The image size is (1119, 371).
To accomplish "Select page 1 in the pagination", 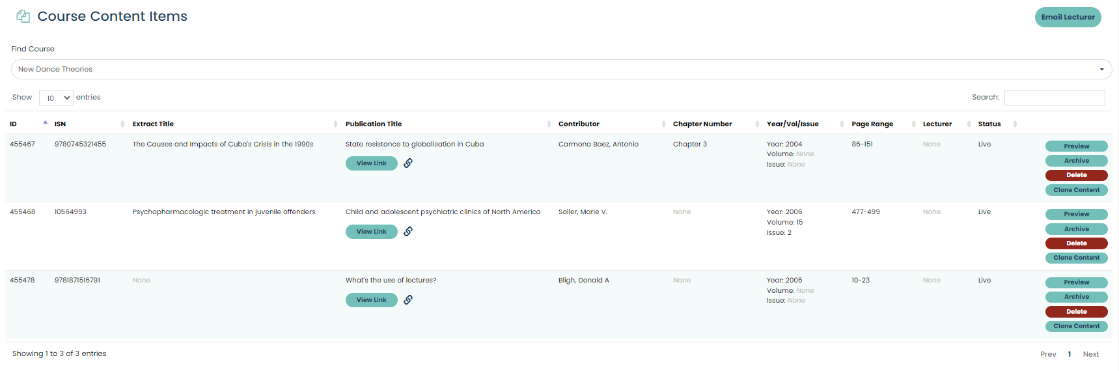I will tap(1070, 355).
